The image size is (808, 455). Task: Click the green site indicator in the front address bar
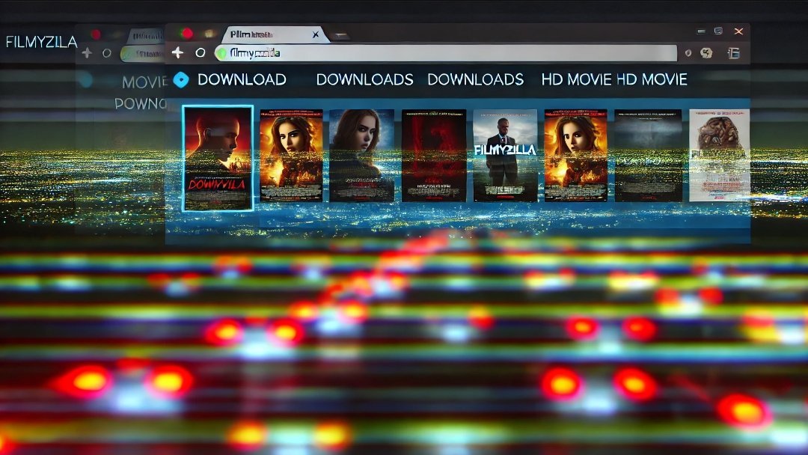pos(221,53)
